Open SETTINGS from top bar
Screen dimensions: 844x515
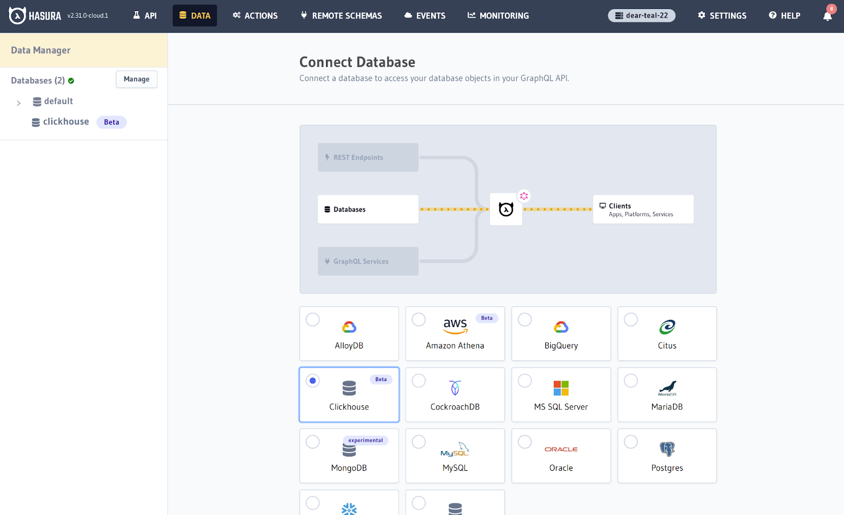[722, 16]
